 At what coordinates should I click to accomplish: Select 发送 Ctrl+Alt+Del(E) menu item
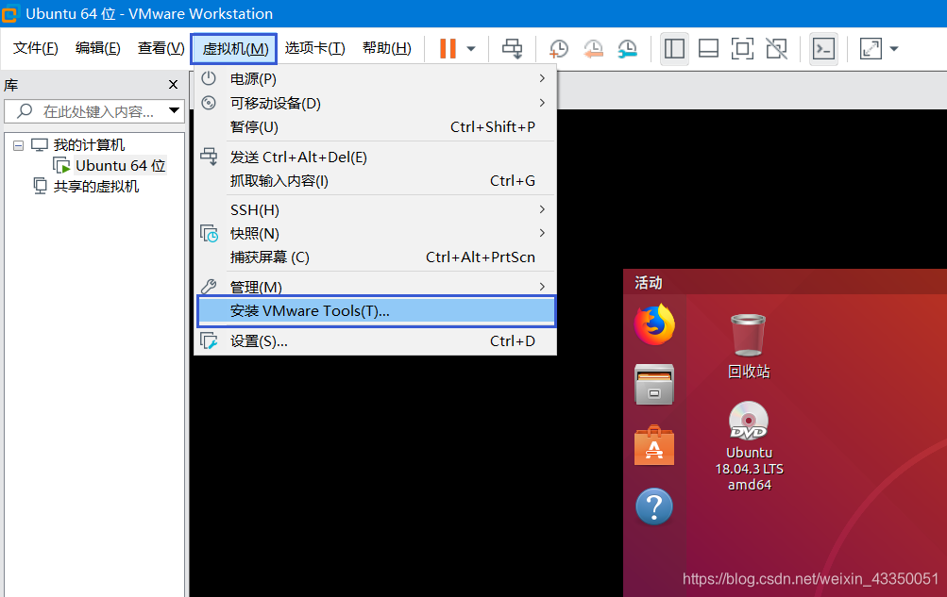[x=375, y=158]
